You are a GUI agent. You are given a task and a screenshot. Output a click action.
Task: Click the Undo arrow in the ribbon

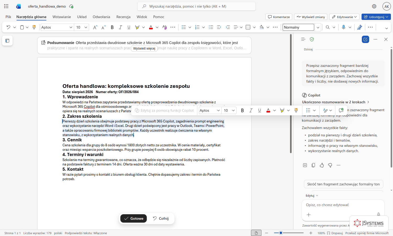point(8,27)
